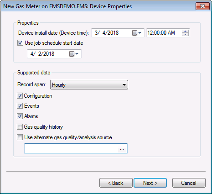This screenshot has width=212, height=194.
Task: Enable Gas quality history
Action: pyautogui.click(x=20, y=127)
